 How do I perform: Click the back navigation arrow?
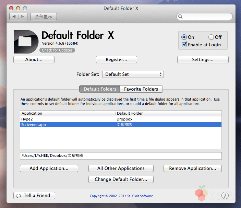pyautogui.click(x=14, y=16)
